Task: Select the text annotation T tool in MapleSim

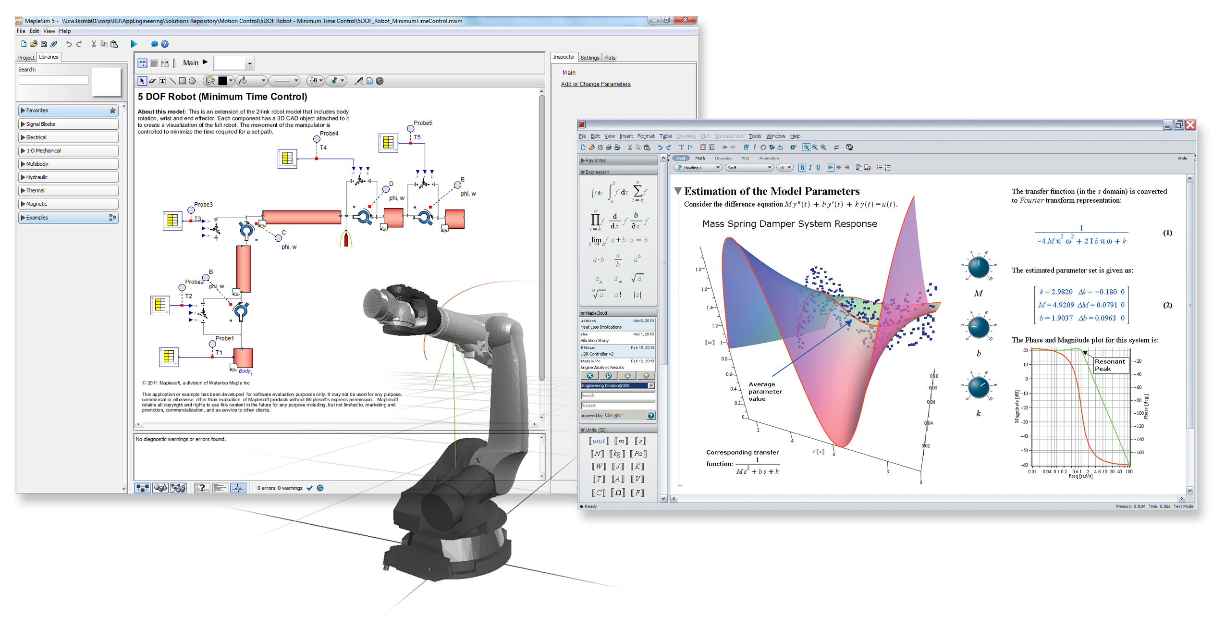Action: [x=162, y=81]
